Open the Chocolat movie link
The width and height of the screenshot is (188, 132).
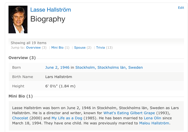click(20, 118)
